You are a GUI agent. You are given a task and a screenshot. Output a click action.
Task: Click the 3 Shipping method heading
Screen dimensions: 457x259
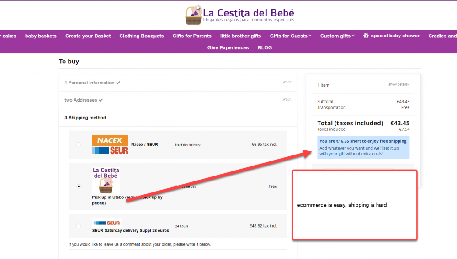(85, 118)
